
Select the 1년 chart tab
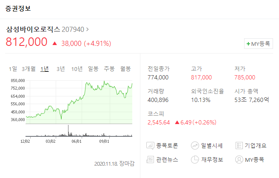coord(45,69)
